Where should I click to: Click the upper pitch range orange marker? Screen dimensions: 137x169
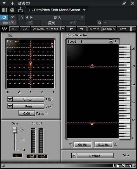click(92, 66)
